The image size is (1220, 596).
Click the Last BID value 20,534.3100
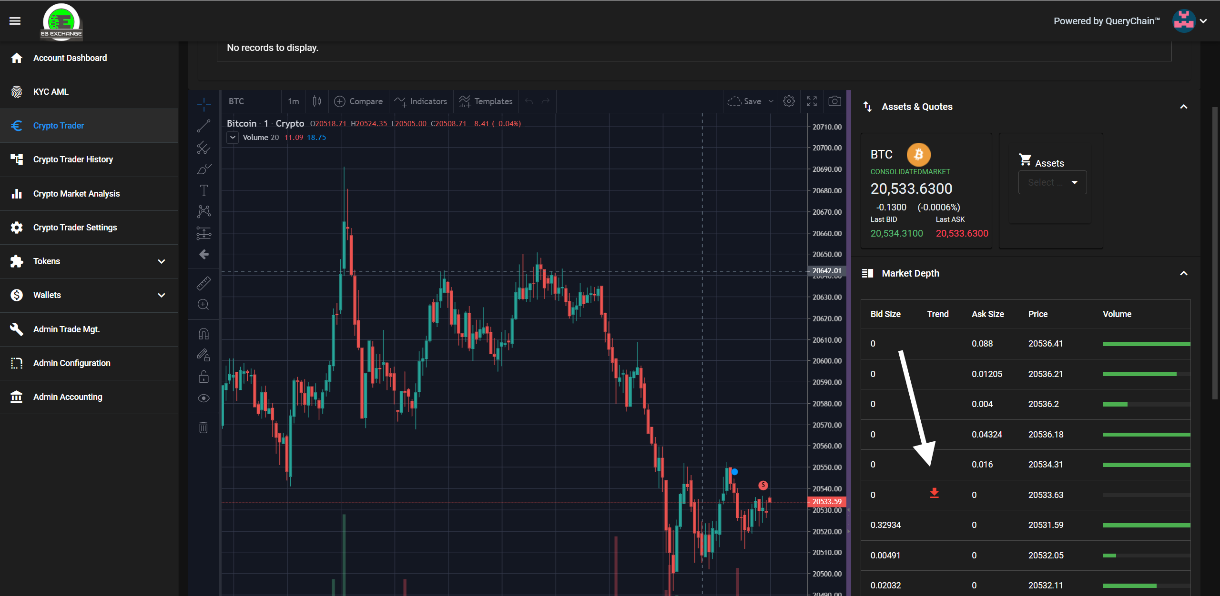tap(896, 233)
